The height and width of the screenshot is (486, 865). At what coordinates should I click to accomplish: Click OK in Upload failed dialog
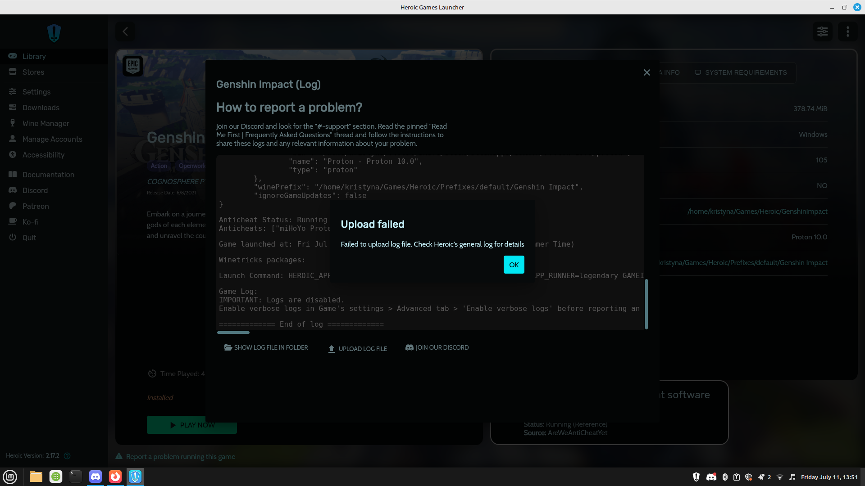pos(514,265)
